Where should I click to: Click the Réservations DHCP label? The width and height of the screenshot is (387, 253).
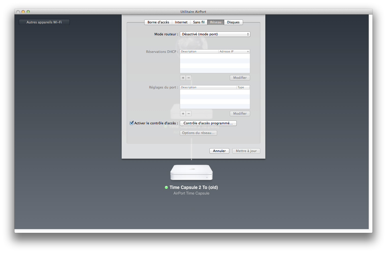pyautogui.click(x=162, y=52)
